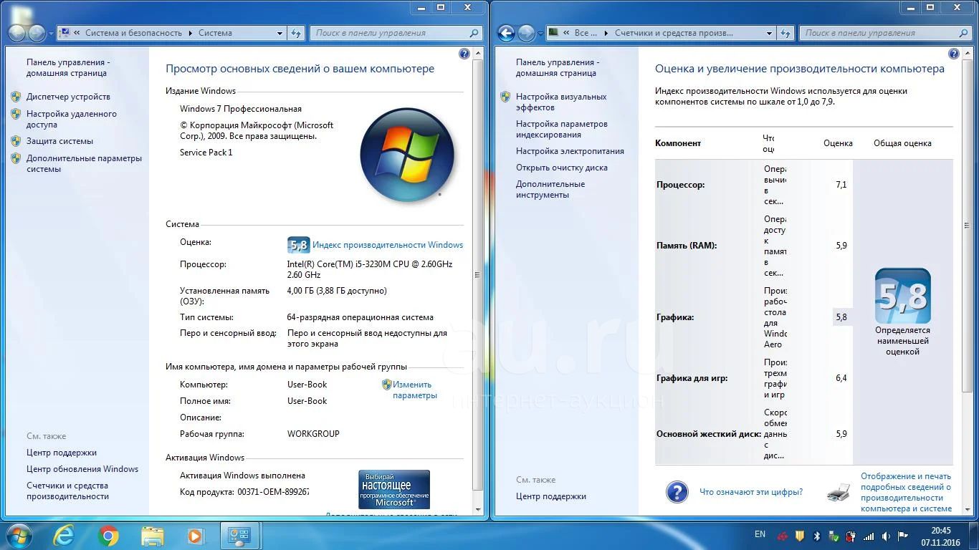The width and height of the screenshot is (979, 550).
Task: Click the Safely Remove Hardware tray icon
Action: point(834,536)
